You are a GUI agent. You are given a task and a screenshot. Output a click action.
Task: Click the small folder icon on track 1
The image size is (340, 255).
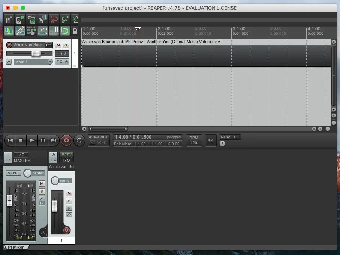pos(75,66)
